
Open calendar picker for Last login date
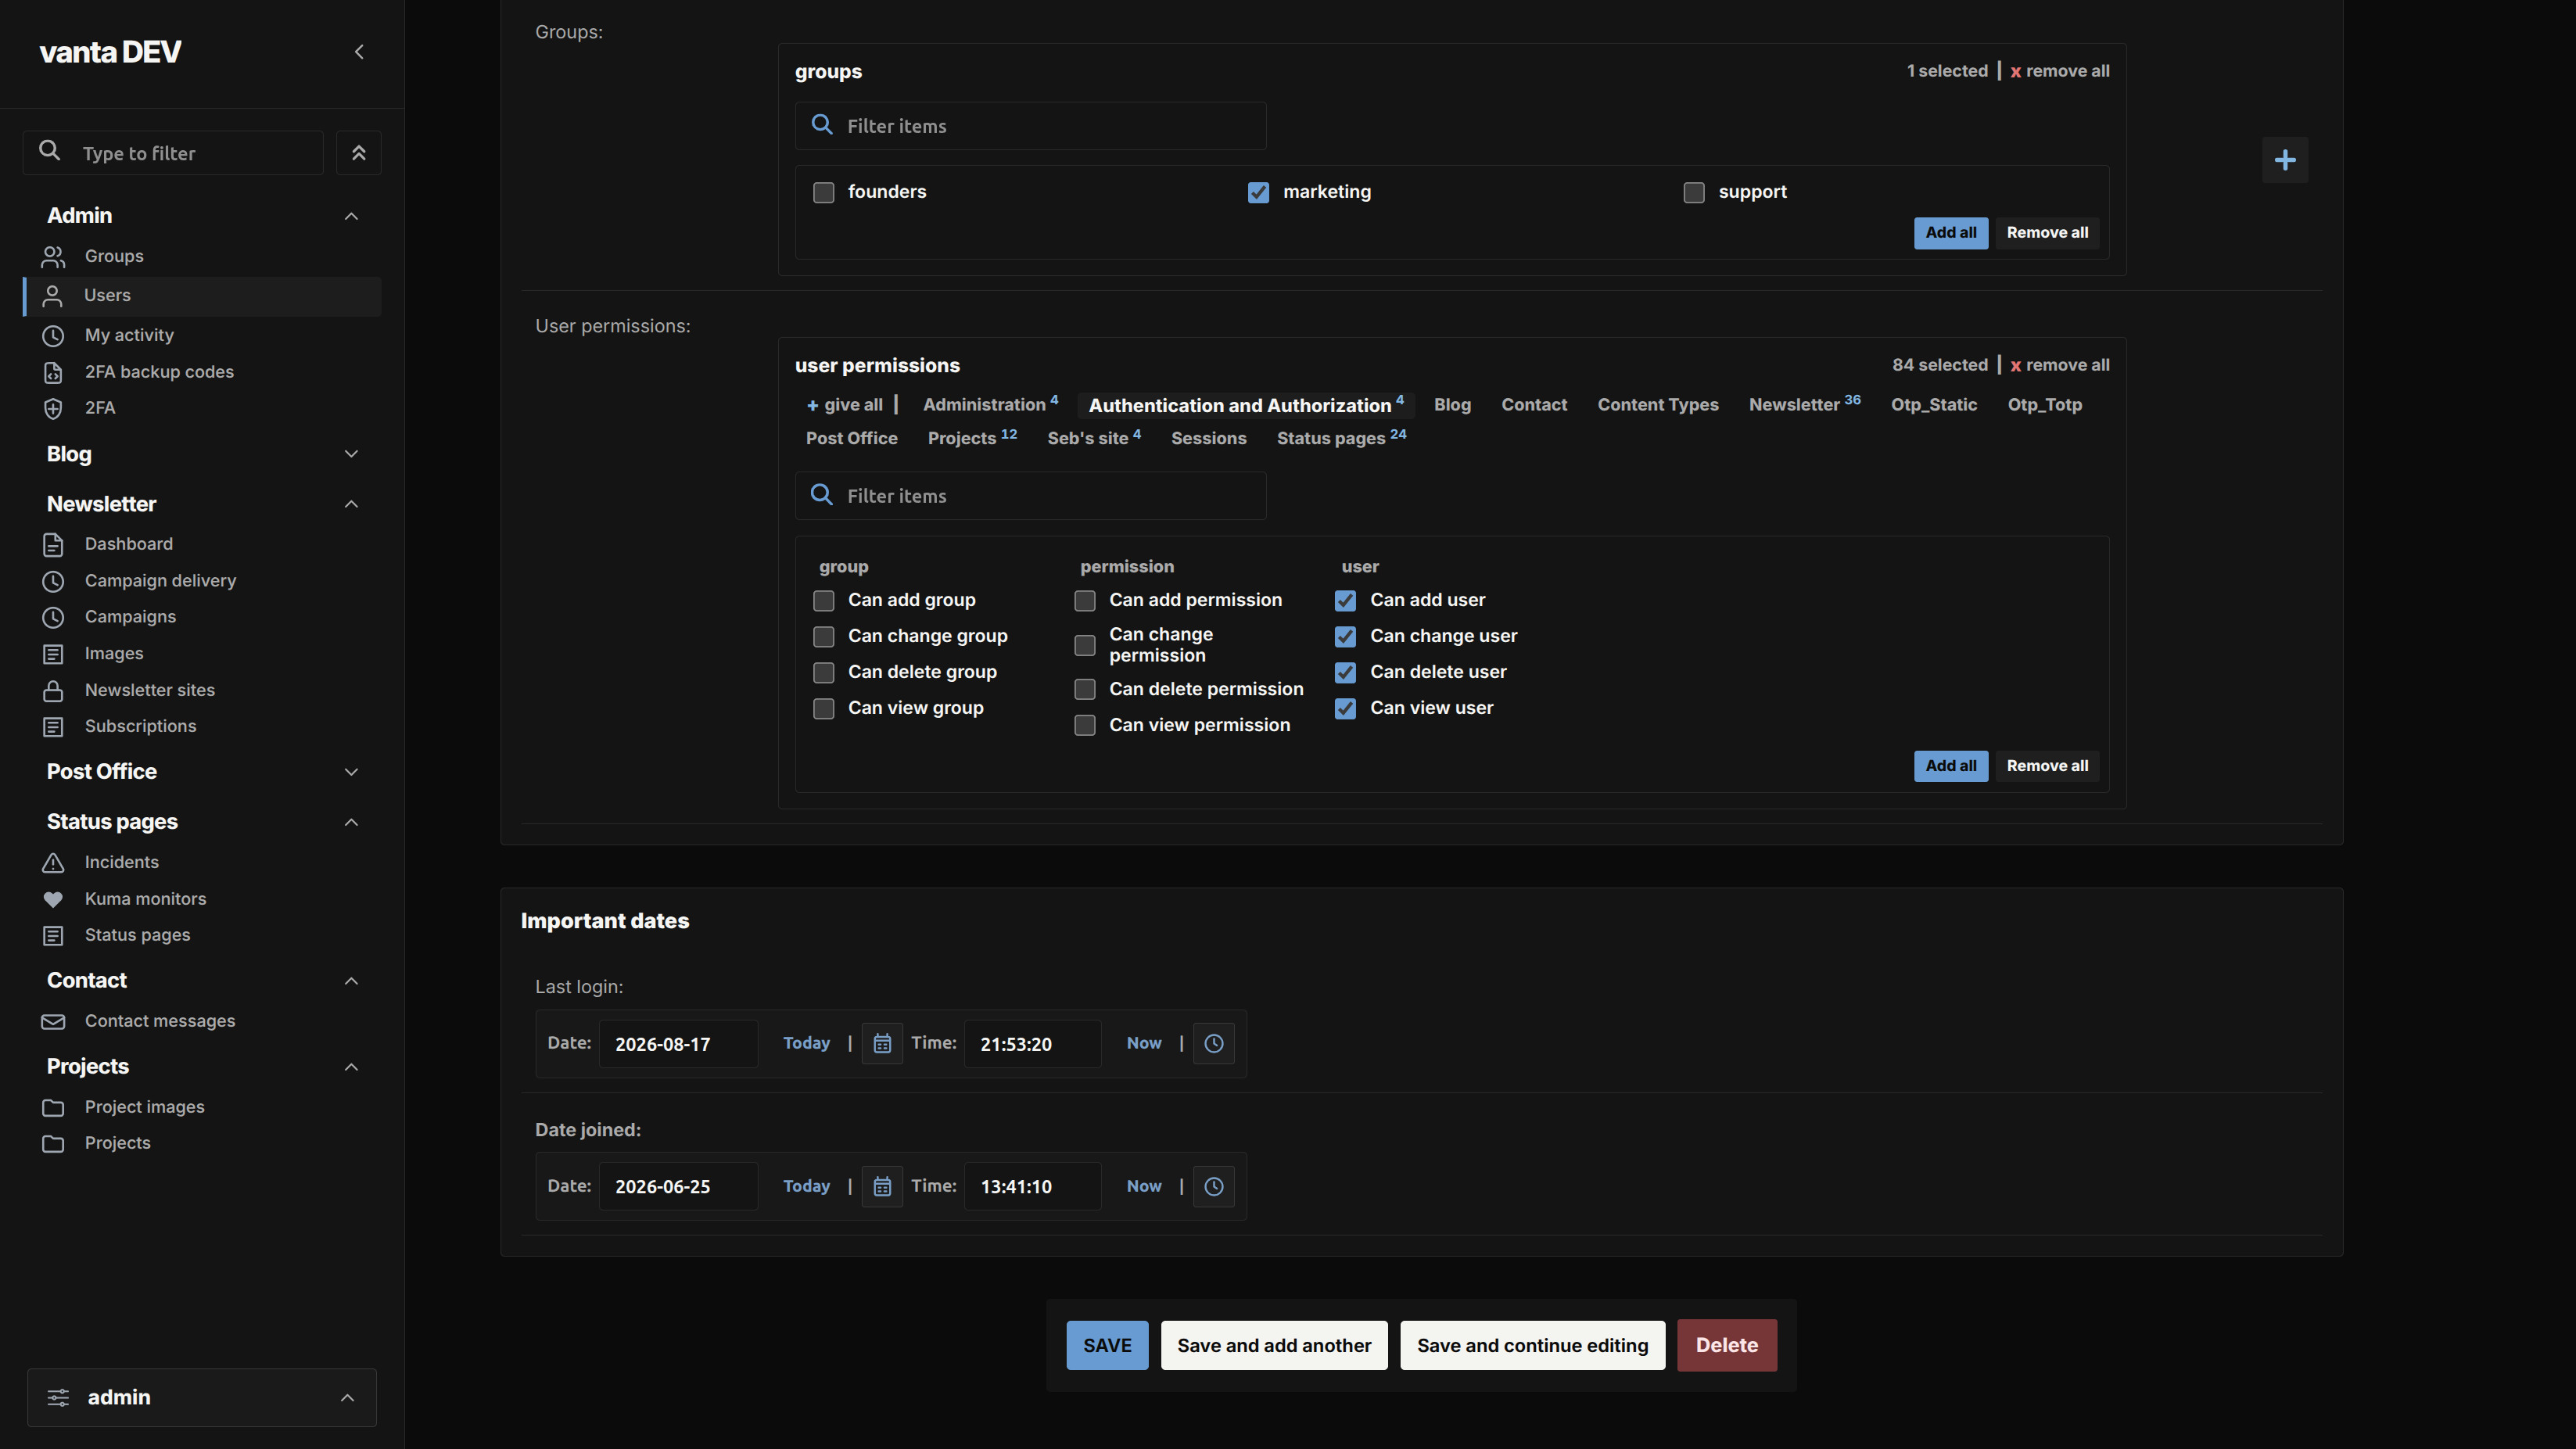pyautogui.click(x=882, y=1043)
